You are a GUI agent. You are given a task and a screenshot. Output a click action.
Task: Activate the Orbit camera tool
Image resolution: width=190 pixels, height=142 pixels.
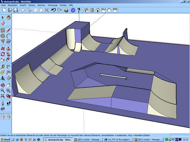click(x=3, y=85)
